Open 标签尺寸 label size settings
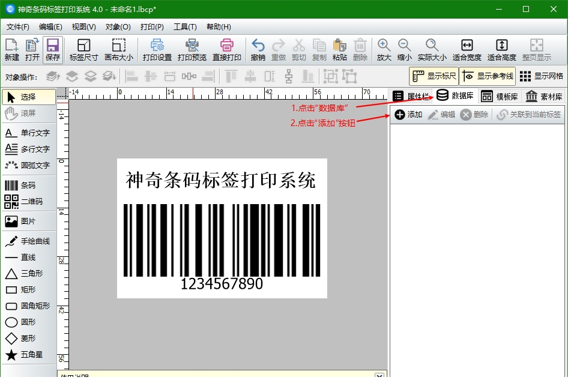This screenshot has height=392, width=568. 83,50
